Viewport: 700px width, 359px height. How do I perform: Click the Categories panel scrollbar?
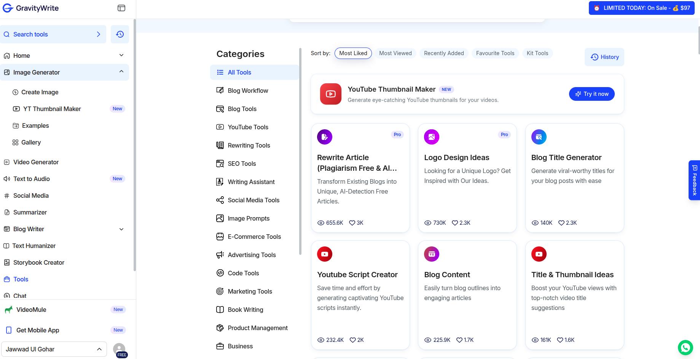pos(300,151)
